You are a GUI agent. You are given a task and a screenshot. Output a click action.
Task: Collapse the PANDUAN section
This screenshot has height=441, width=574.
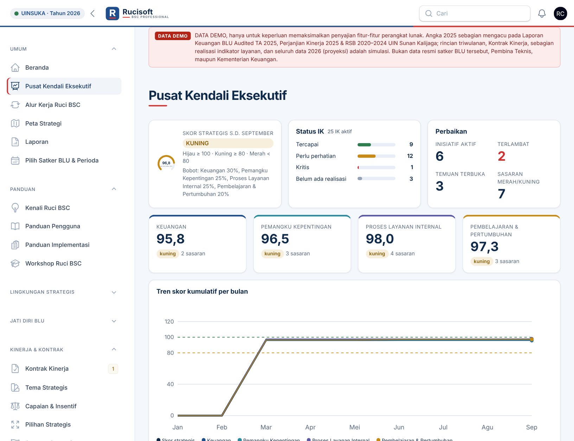point(114,189)
